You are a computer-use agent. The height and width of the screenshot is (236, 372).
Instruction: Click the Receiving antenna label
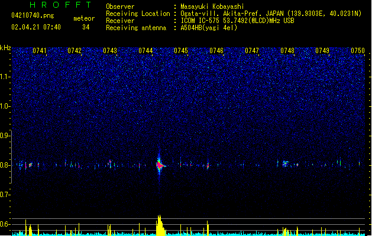tap(136, 28)
